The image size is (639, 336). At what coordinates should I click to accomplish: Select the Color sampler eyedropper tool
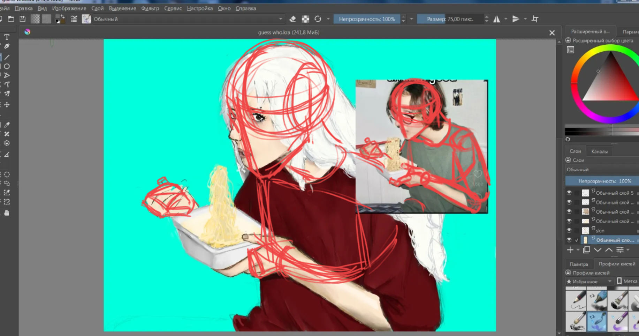pyautogui.click(x=7, y=125)
